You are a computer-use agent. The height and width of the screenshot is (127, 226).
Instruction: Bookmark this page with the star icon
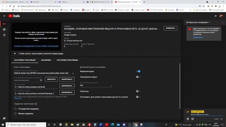coord(204,6)
